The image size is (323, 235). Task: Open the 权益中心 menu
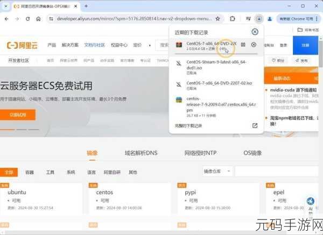(x=119, y=45)
